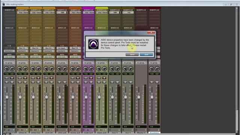Toggle input monitoring on the Bus 3-4 track

click(x=33, y=78)
